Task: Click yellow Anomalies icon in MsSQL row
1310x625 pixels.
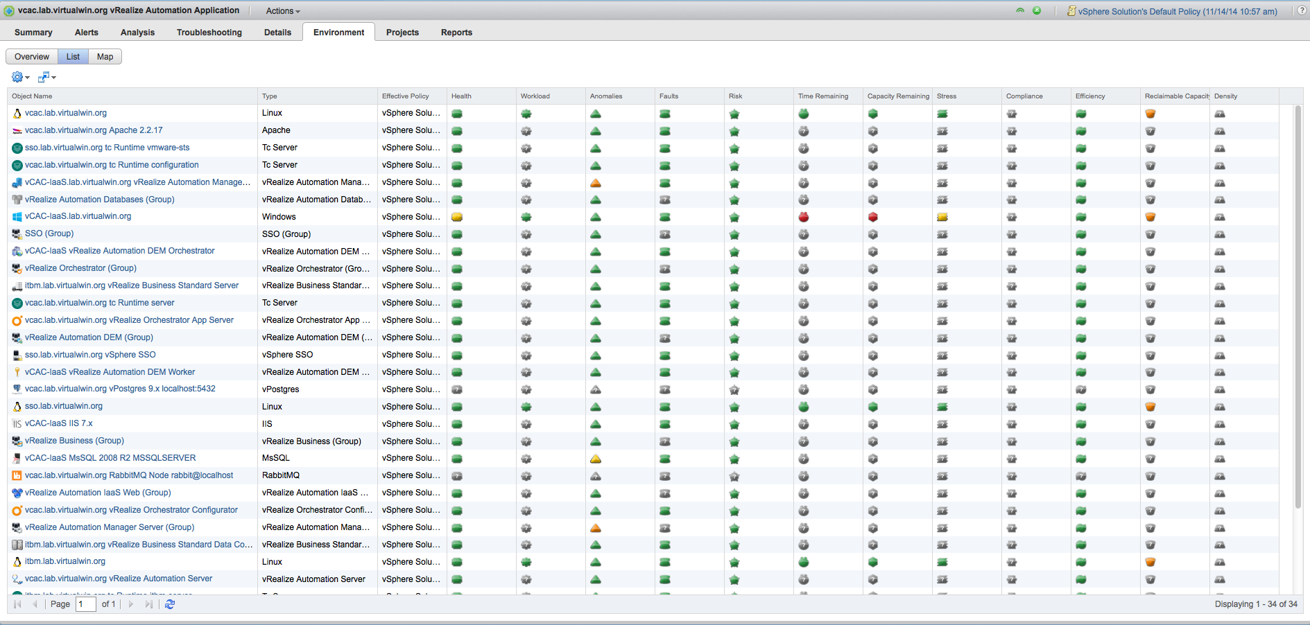Action: coord(596,459)
